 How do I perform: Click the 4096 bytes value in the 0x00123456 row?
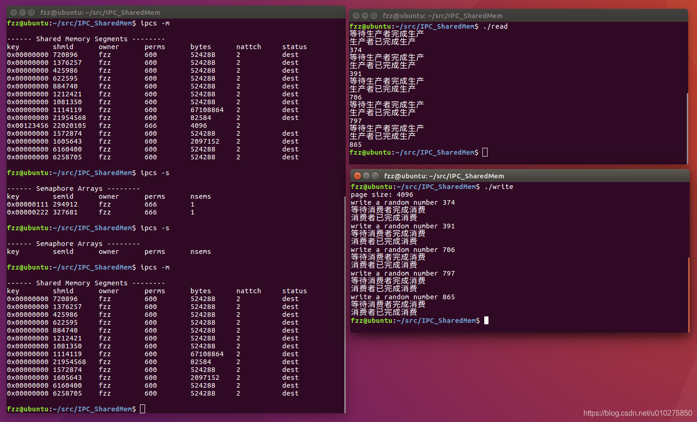198,126
